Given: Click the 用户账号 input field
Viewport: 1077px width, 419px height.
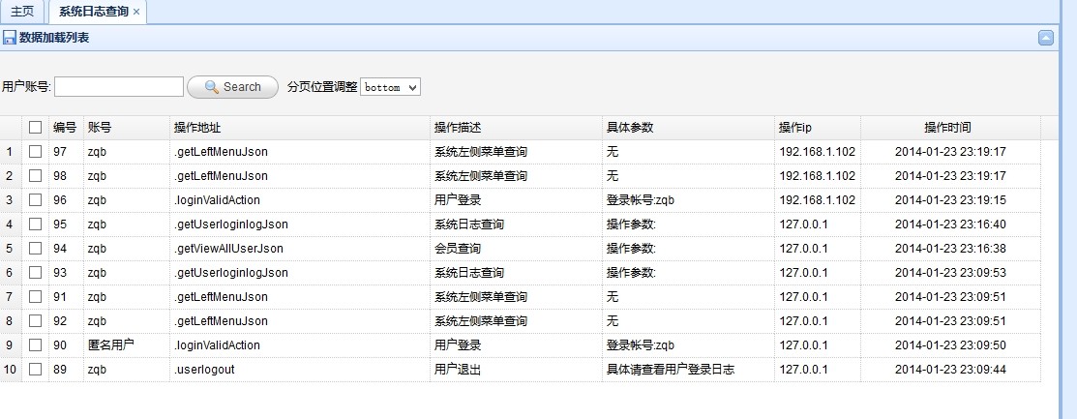Looking at the screenshot, I should [x=119, y=86].
